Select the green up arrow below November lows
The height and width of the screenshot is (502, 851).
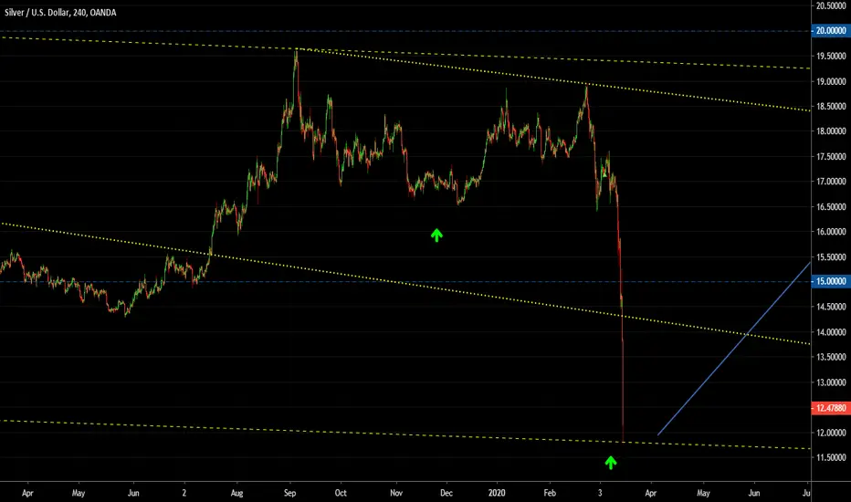click(436, 235)
